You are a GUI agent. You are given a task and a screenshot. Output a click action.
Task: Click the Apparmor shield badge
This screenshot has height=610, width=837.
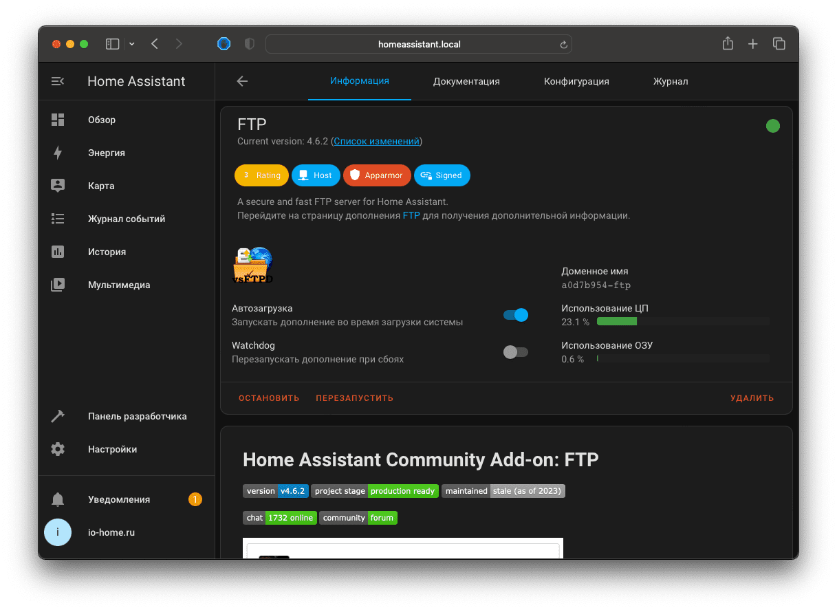[x=377, y=175]
